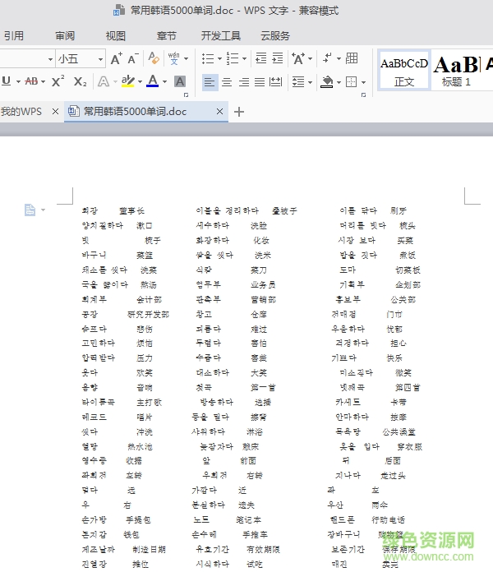Open line spacing dropdown arrow
The height and width of the screenshot is (572, 493).
pos(310,82)
